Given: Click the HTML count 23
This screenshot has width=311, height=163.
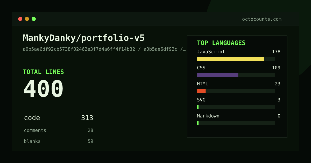Looking at the screenshot, I should click(278, 84).
